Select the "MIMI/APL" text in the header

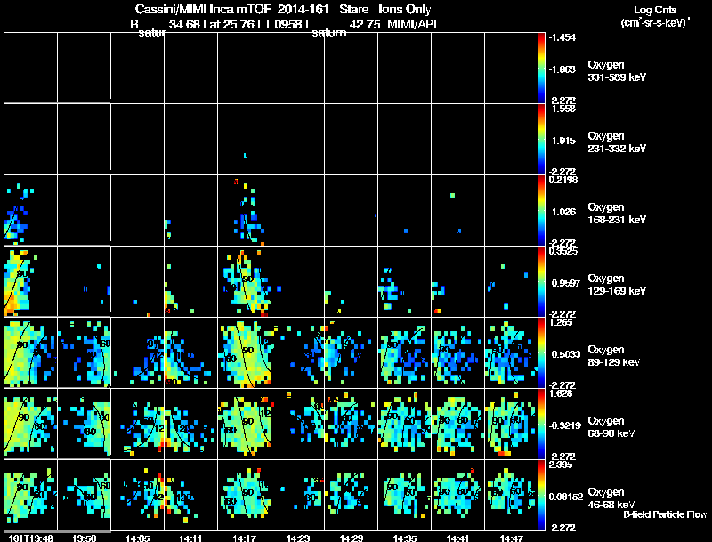point(414,25)
